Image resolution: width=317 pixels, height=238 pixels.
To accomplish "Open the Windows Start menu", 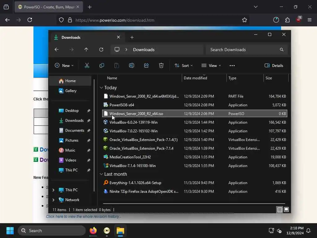I will [10, 231].
